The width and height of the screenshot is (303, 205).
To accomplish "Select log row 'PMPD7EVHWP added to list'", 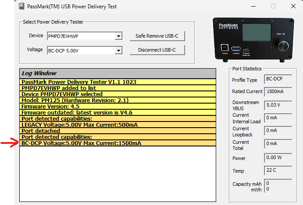I will (118, 88).
